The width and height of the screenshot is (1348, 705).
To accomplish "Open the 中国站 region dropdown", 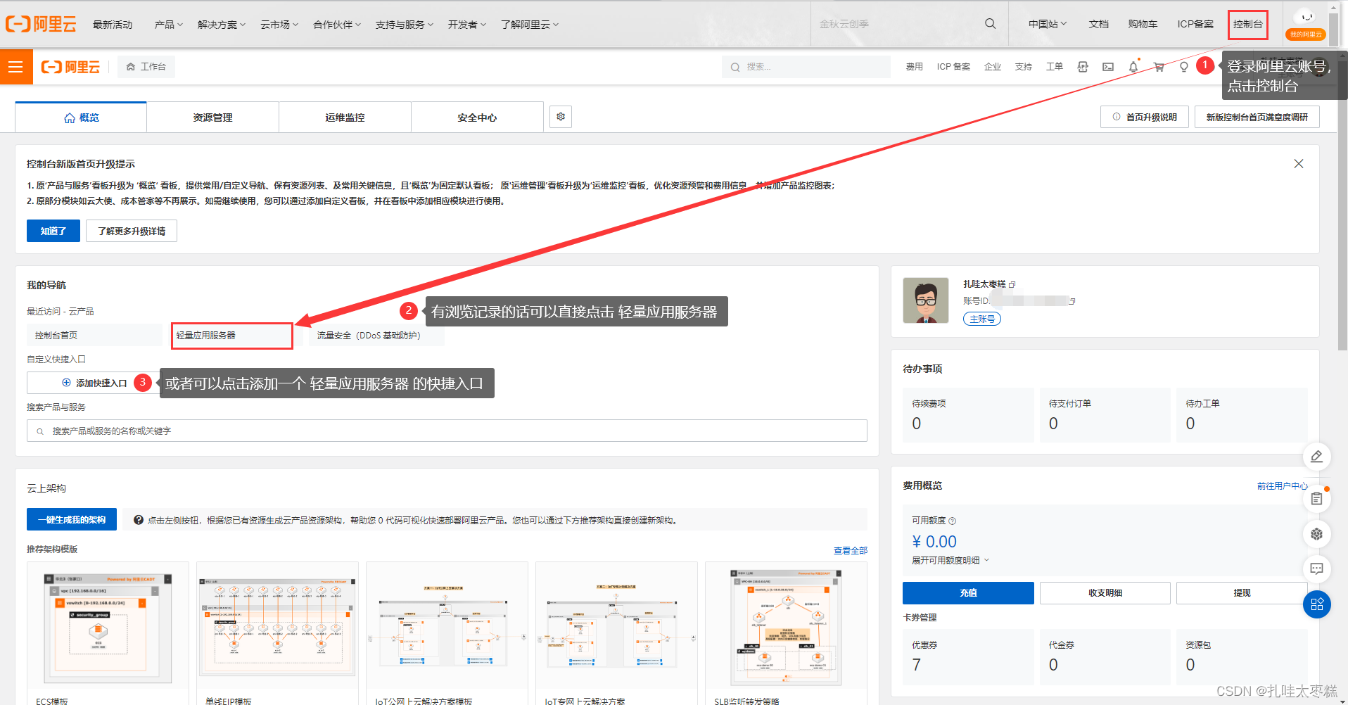I will pos(1048,24).
